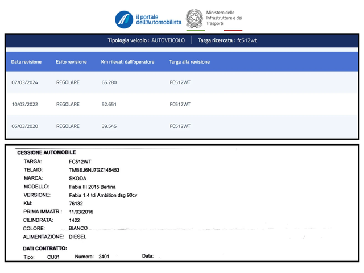Image resolution: width=364 pixels, height=273 pixels.
Task: Click the chassis number TMBEJ6NJ7GZ145453
Action: click(x=94, y=170)
